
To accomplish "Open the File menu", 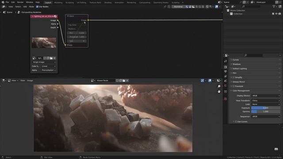I will tap(7, 2).
